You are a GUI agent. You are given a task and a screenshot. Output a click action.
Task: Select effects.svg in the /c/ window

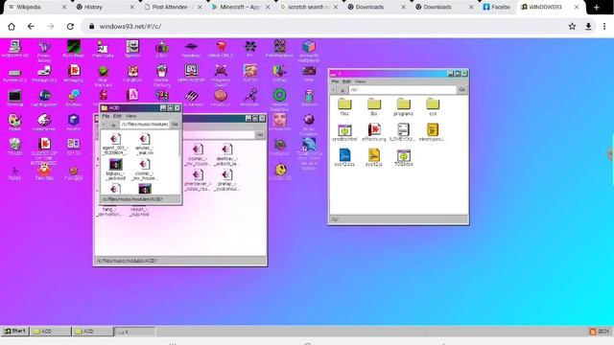(374, 132)
